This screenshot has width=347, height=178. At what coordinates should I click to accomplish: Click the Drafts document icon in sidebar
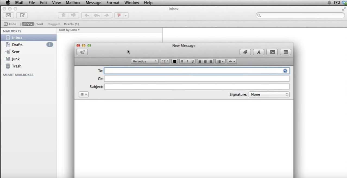pos(8,45)
